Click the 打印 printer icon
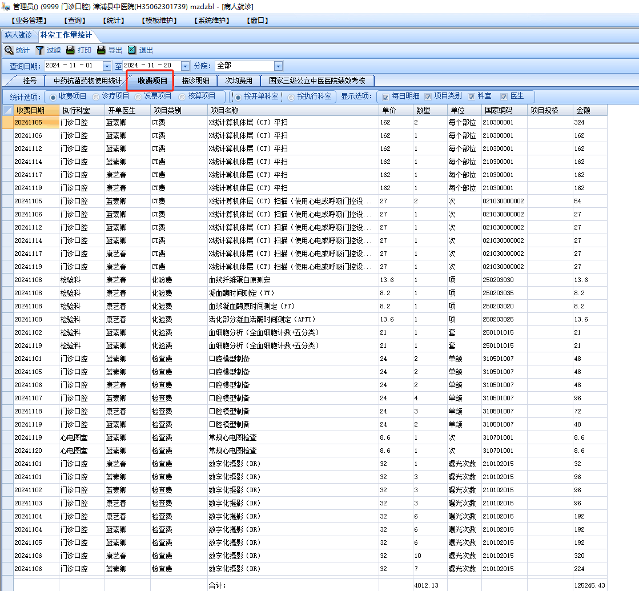639x591 pixels. click(70, 50)
